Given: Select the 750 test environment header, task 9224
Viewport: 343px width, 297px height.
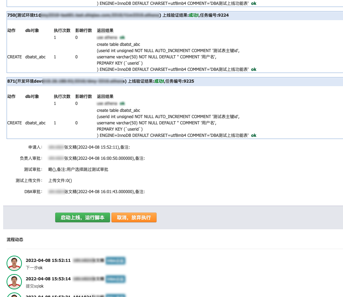Looking at the screenshot, I should coord(118,15).
